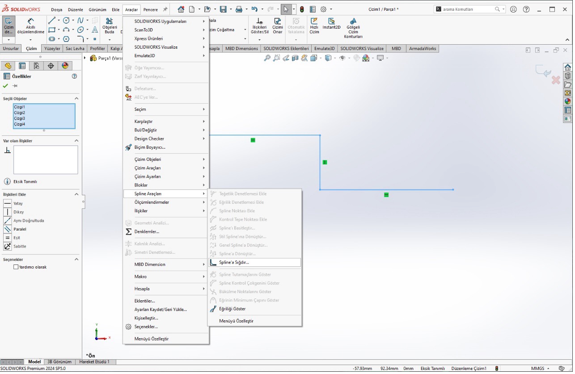The image size is (575, 374).
Task: Click the Zoom to Fit magnifier icon
Action: coord(267,58)
